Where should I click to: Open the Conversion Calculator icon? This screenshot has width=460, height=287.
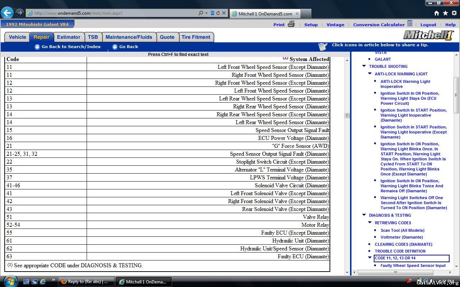(410, 24)
